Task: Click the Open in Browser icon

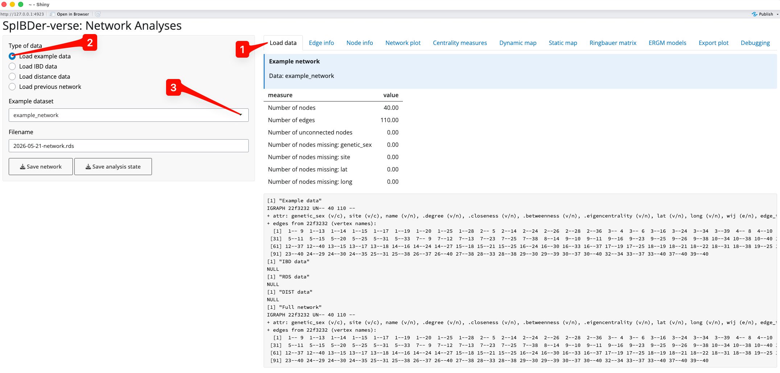Action: (x=53, y=14)
